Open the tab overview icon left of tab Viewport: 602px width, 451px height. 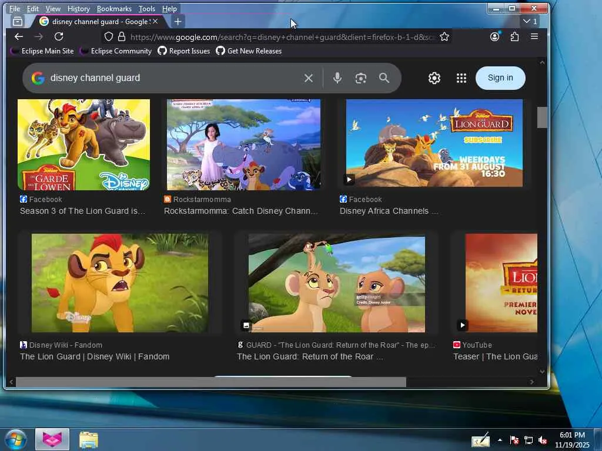coord(18,22)
